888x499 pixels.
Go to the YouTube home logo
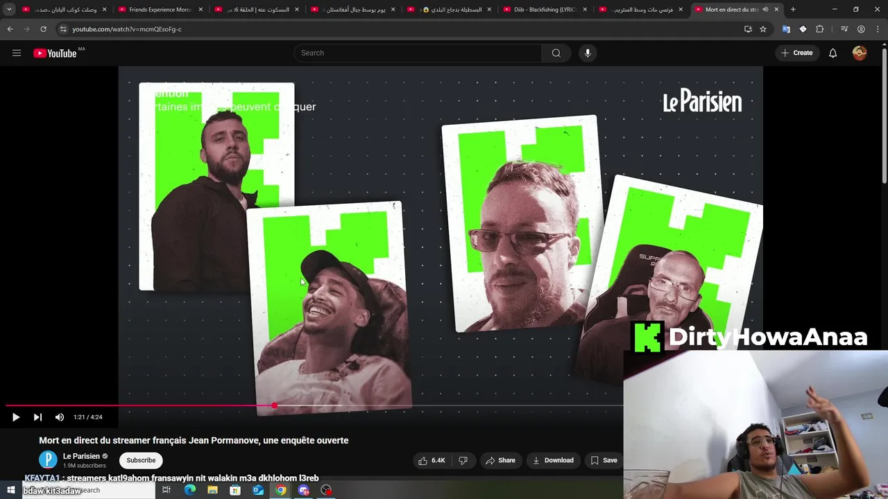[x=55, y=53]
